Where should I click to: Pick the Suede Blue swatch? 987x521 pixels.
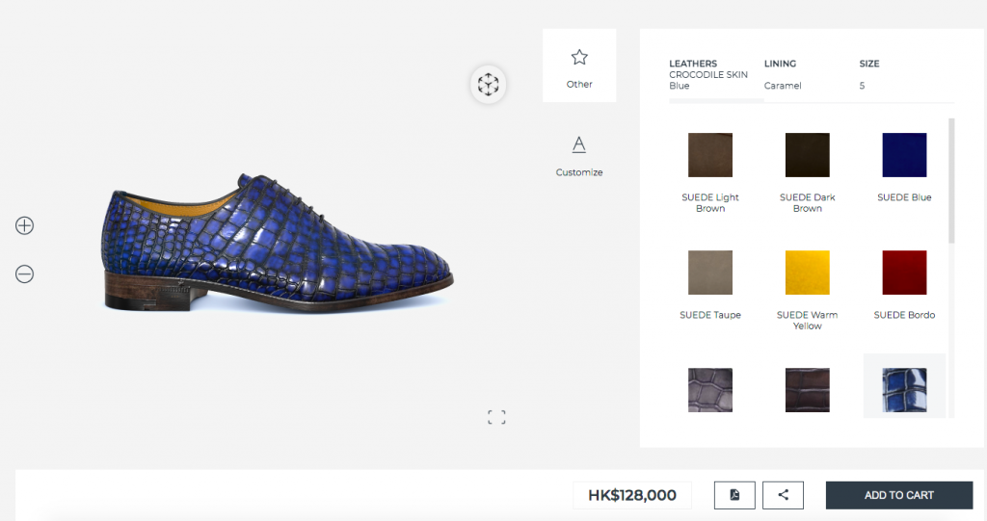pos(904,155)
